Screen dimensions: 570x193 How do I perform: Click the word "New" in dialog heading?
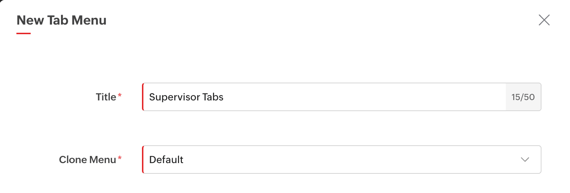[x=30, y=20]
